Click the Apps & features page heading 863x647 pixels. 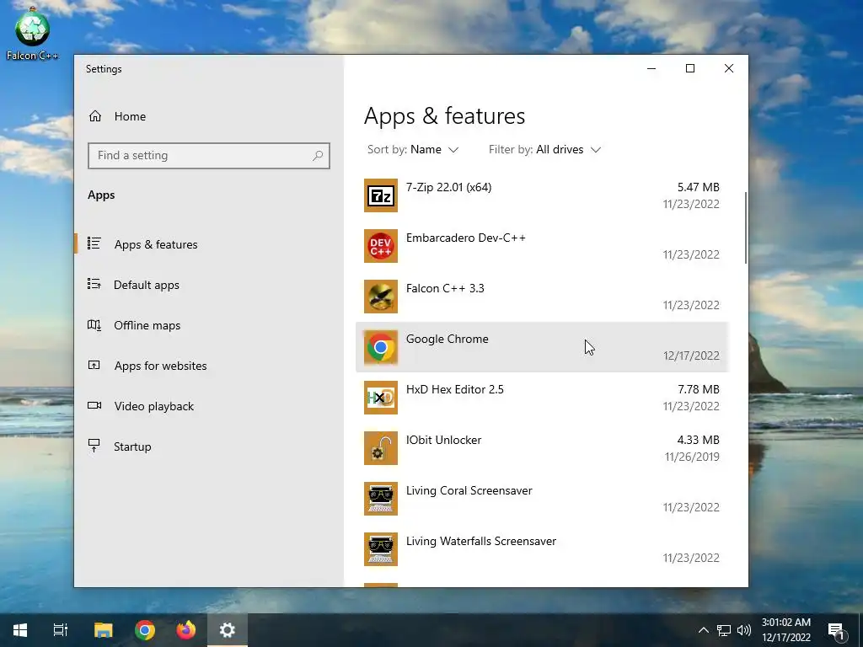click(x=445, y=116)
